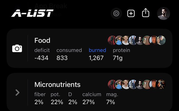This screenshot has width=179, height=111.
Task: Tap the protein 71g stat
Action: (x=118, y=58)
